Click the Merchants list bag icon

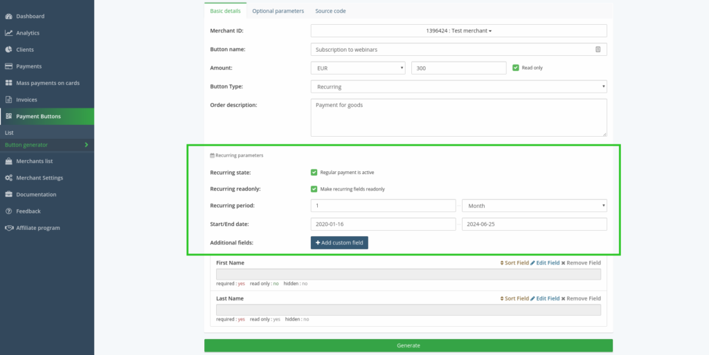pyautogui.click(x=8, y=161)
